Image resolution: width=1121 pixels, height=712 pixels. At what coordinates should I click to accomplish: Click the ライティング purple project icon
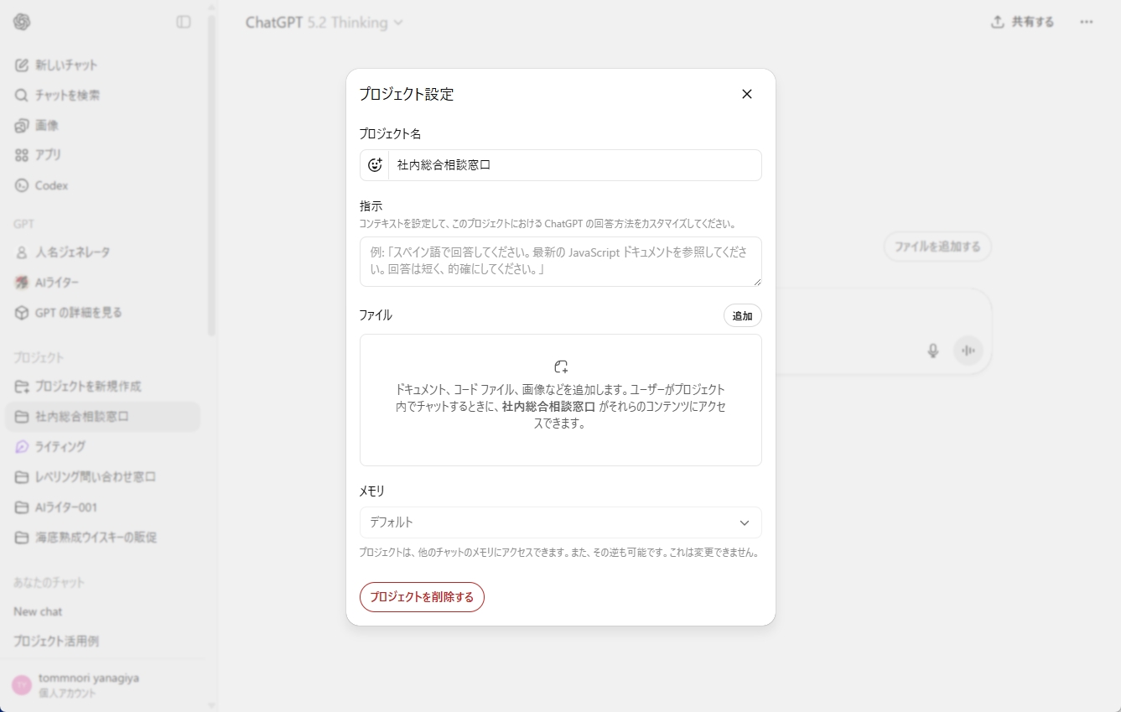click(x=22, y=447)
